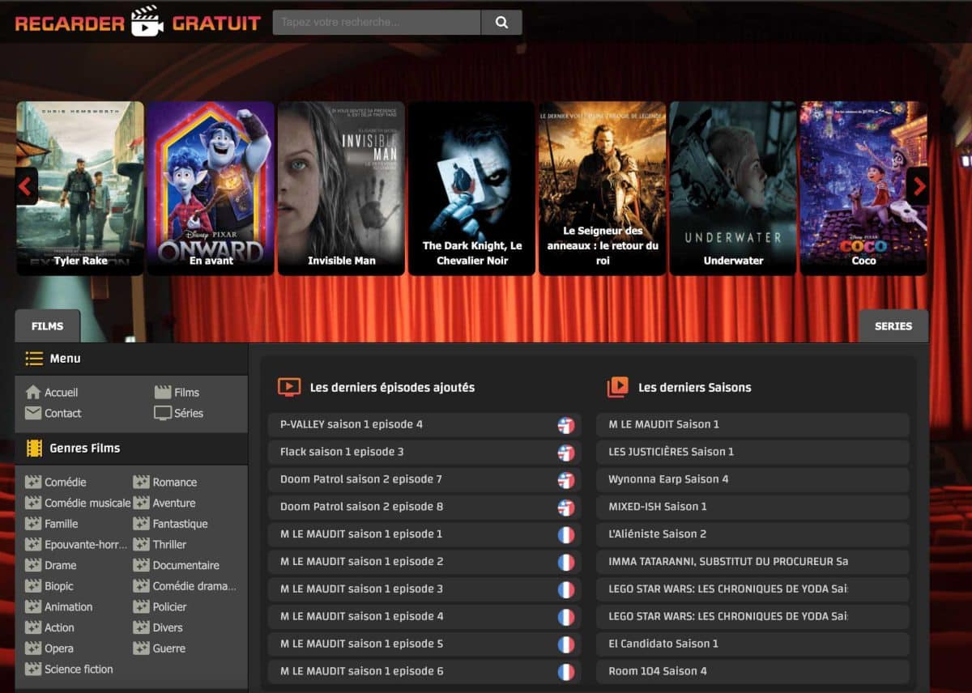Image resolution: width=972 pixels, height=693 pixels.
Task: Browse the Aventure genre
Action: tap(174, 503)
